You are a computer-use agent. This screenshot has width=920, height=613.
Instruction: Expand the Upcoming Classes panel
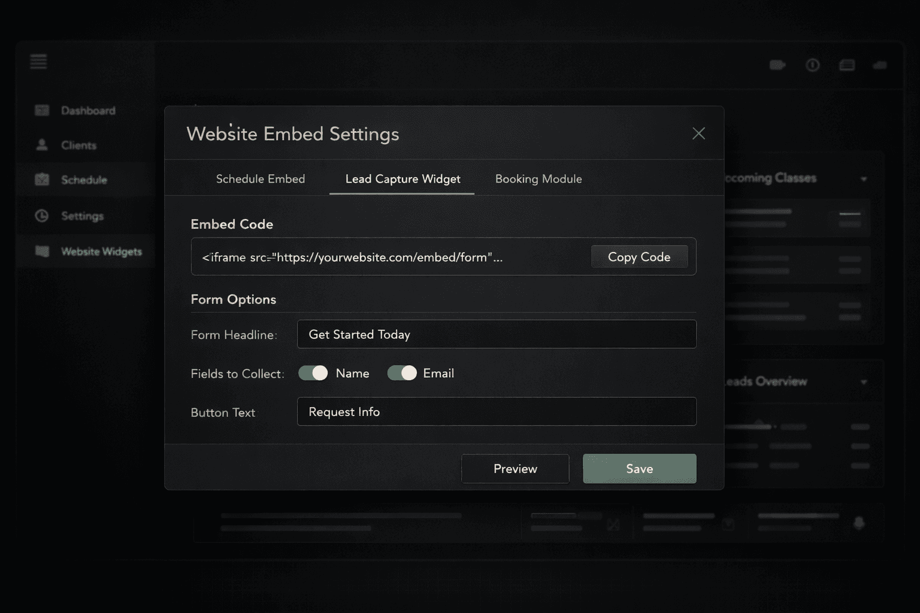point(863,178)
